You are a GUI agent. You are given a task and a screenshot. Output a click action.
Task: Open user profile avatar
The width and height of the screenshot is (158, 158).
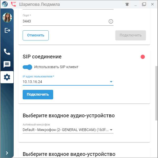[7, 17]
